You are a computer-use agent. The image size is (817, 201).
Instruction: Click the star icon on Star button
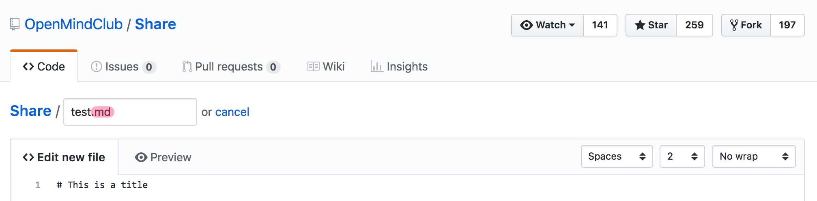point(640,25)
